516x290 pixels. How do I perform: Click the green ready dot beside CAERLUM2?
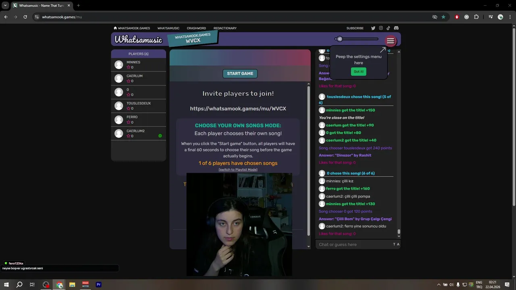coord(160,136)
